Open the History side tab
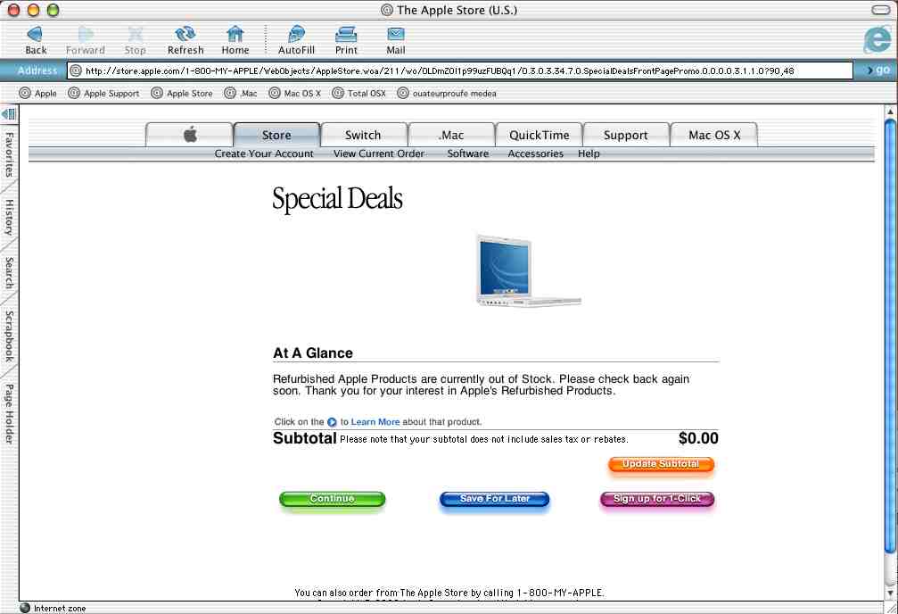Screen dimensions: 898x614 pyautogui.click(x=9, y=217)
